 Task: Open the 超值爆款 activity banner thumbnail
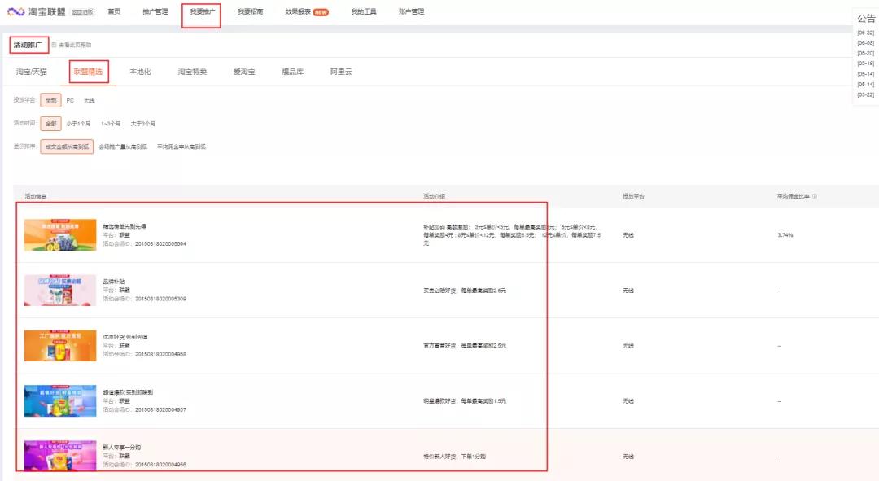60,400
